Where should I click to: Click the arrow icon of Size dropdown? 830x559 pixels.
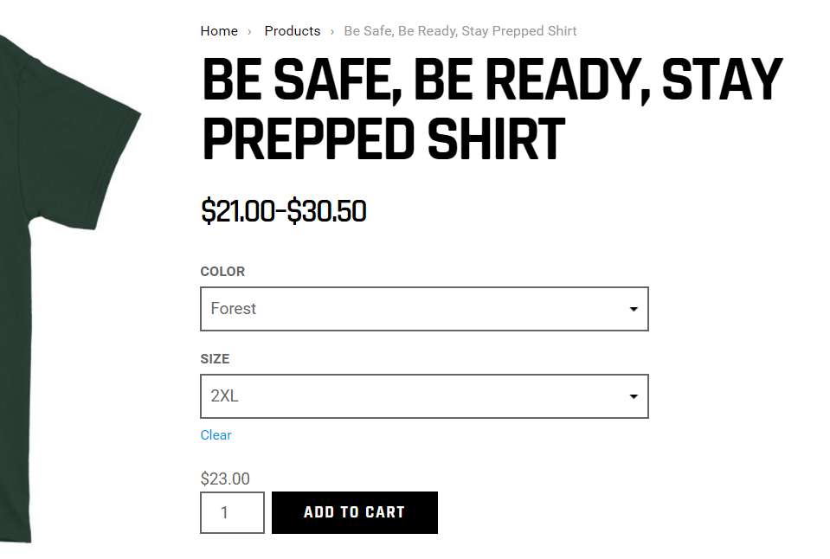pyautogui.click(x=634, y=396)
